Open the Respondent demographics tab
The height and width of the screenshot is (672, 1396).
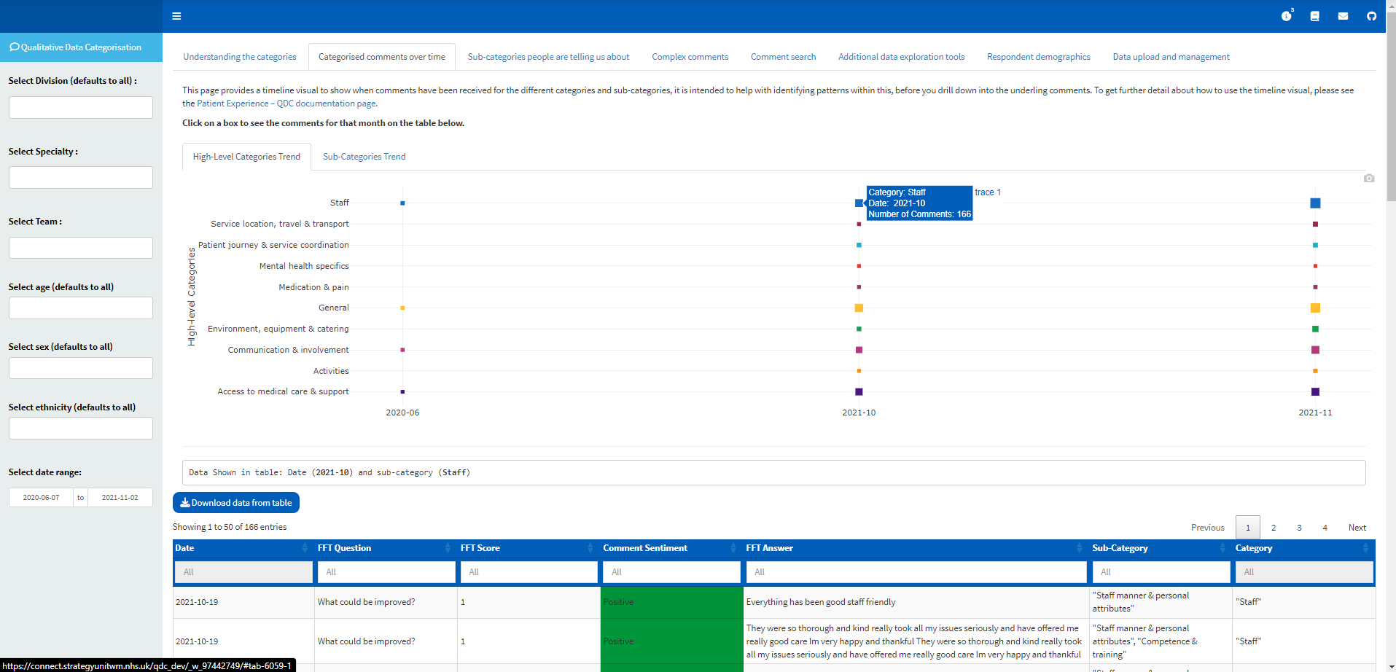click(x=1038, y=56)
